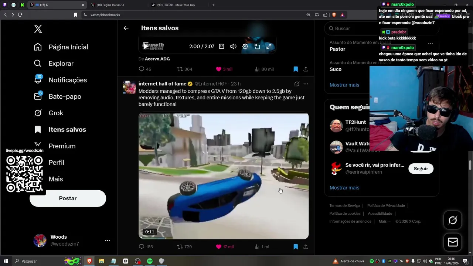The width and height of the screenshot is (473, 266).
Task: Open Woods account menu dots
Action: pos(108,241)
